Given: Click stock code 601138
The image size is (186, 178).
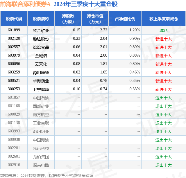Looking at the screenshot, I should pos(14,123).
